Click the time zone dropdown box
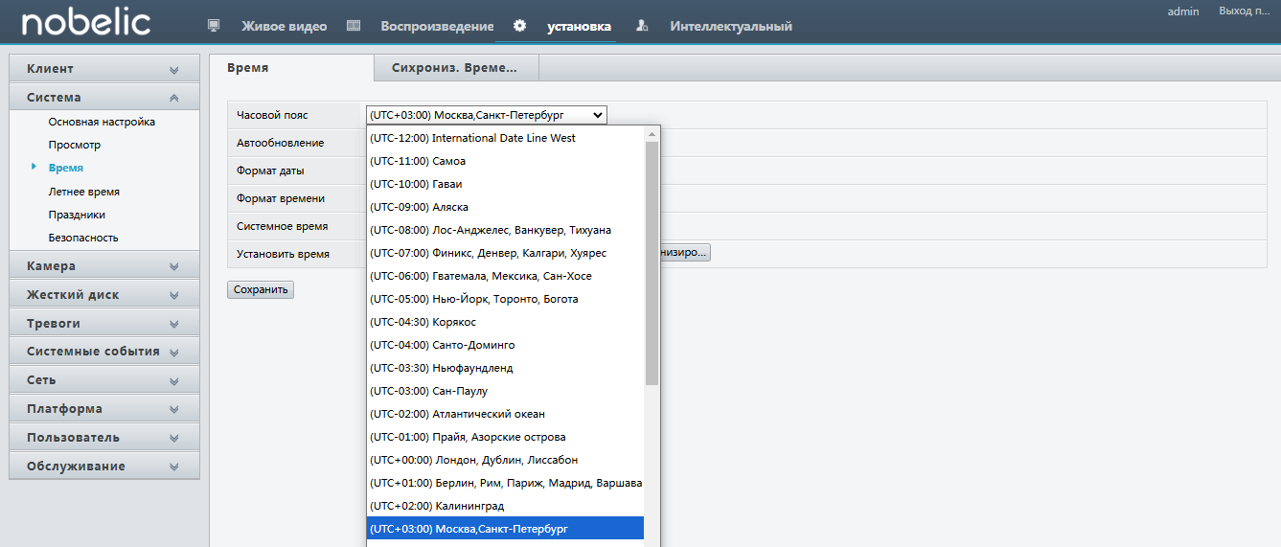 [486, 115]
